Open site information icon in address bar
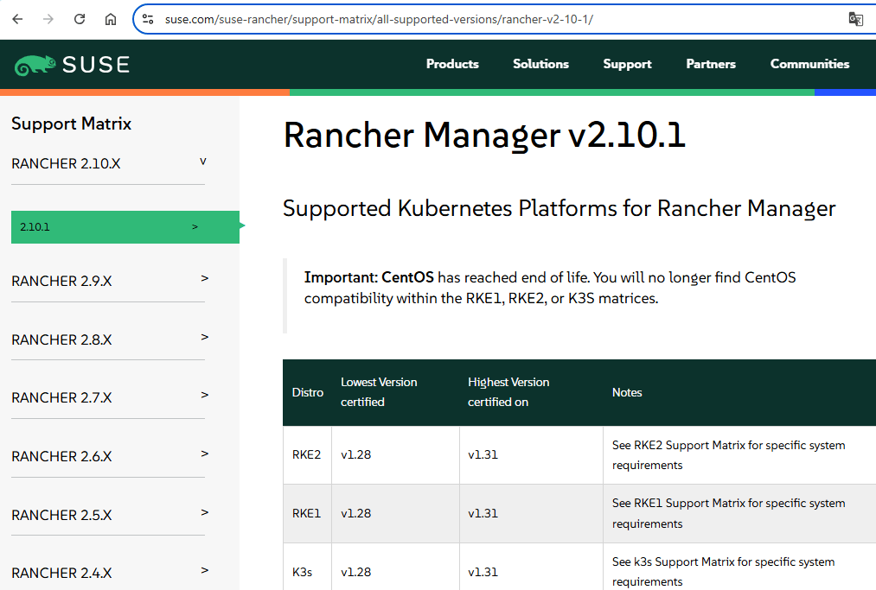 [x=148, y=19]
